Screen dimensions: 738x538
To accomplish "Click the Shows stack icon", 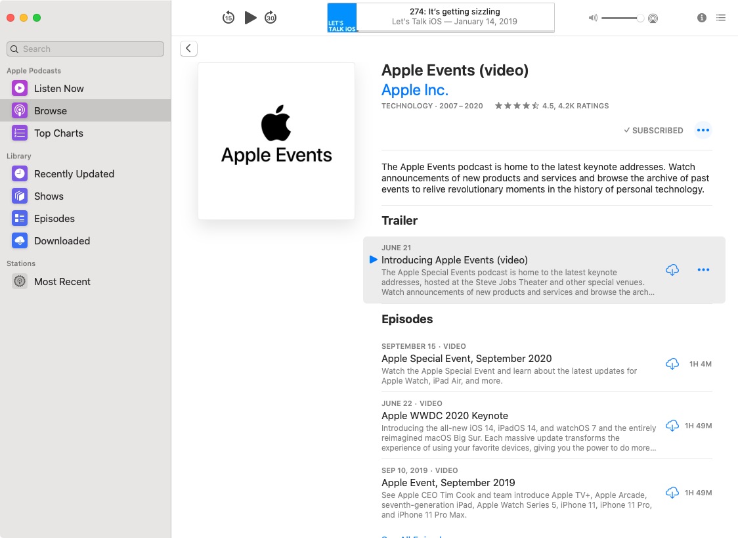I will point(20,196).
